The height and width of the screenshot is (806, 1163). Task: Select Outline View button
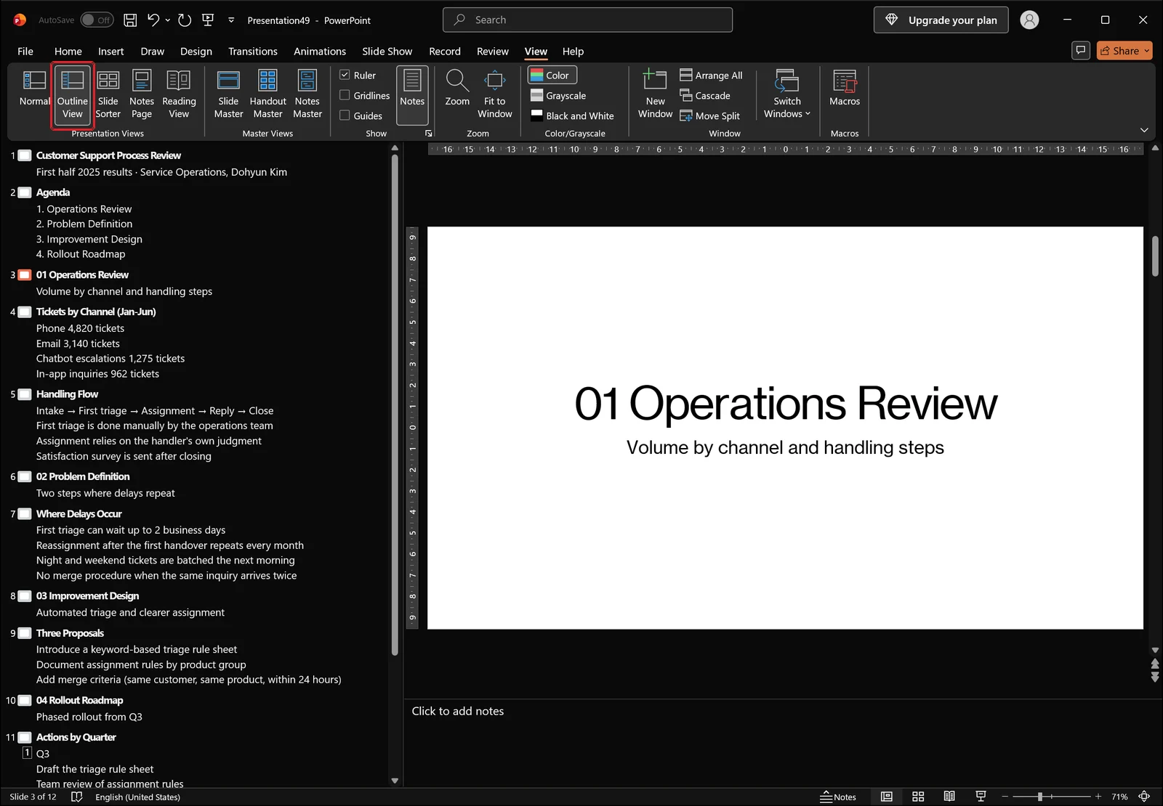click(x=72, y=95)
